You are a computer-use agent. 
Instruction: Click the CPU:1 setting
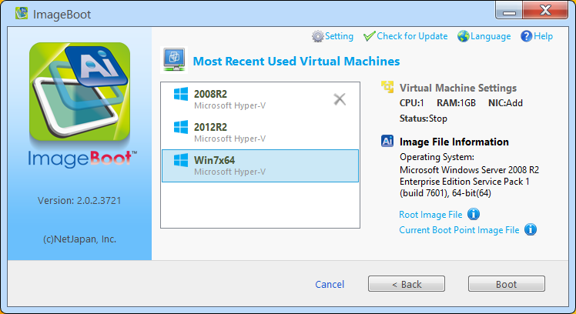point(412,103)
